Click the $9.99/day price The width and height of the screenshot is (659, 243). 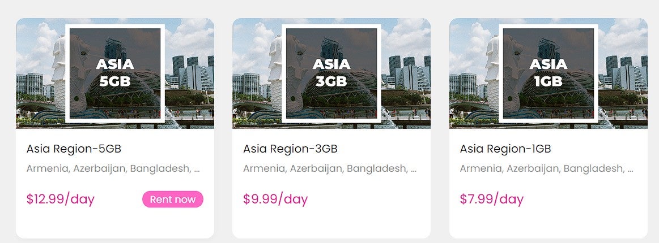coord(275,199)
